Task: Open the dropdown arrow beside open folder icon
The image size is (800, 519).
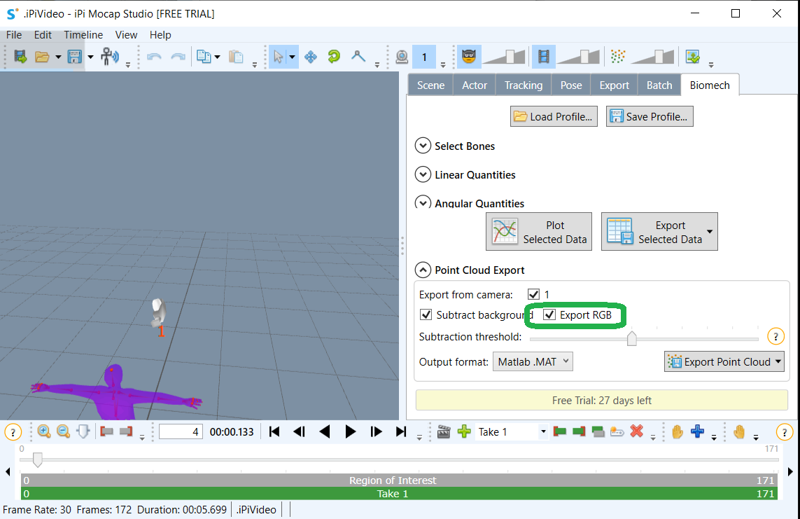Action: (x=58, y=57)
